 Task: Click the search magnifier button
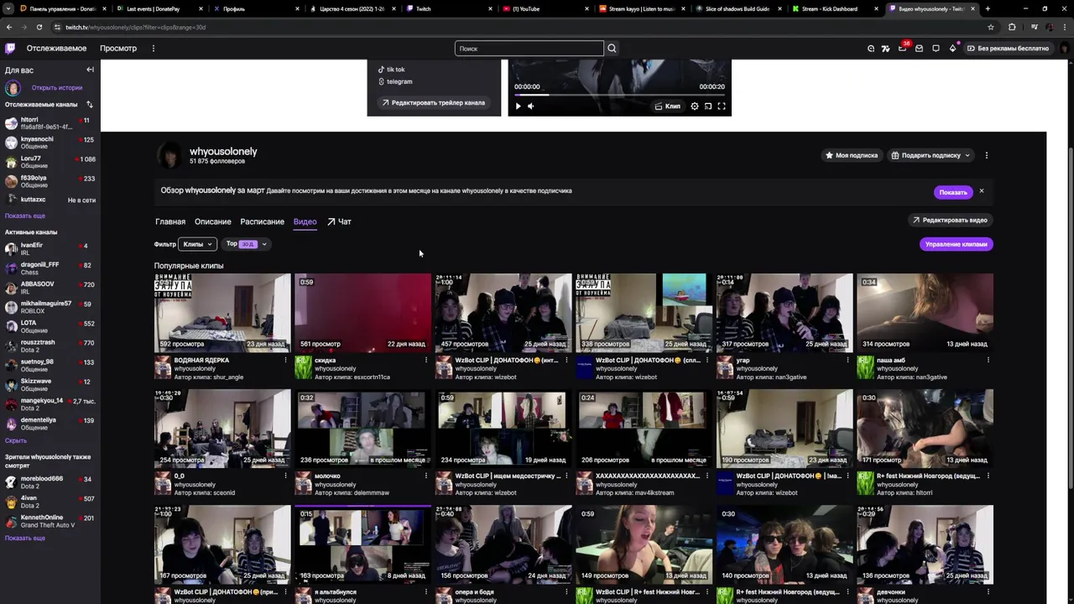point(612,49)
